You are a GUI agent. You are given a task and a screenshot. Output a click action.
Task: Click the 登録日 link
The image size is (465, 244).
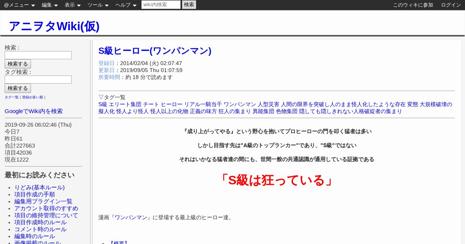pyautogui.click(x=107, y=63)
